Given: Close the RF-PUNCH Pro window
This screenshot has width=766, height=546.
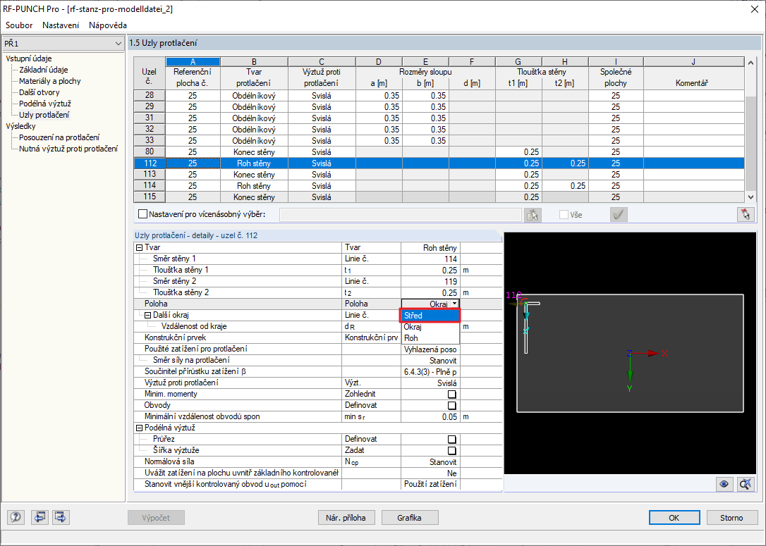Looking at the screenshot, I should 754,8.
